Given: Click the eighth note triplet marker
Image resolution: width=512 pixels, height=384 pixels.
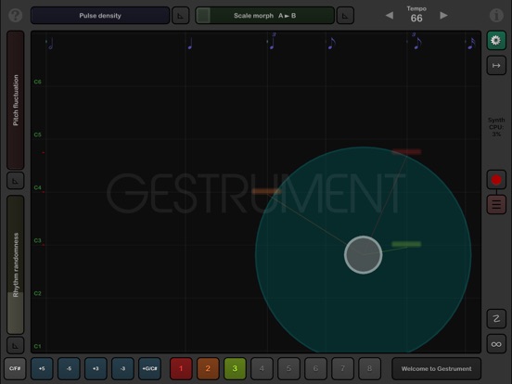Looking at the screenshot, I should tap(416, 42).
